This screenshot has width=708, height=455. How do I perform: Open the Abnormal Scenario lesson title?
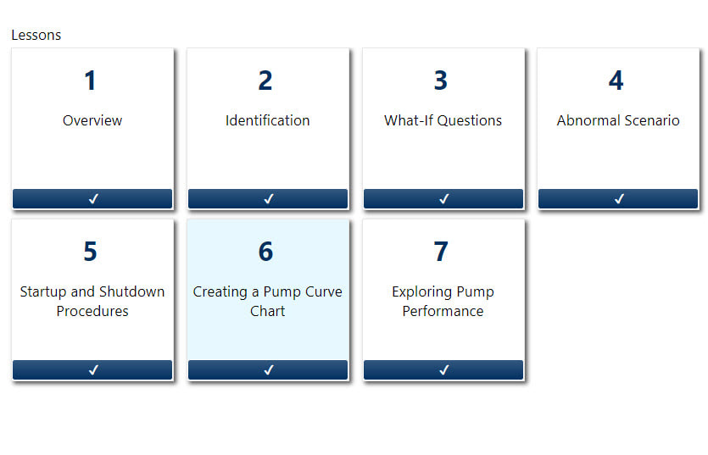pyautogui.click(x=618, y=120)
